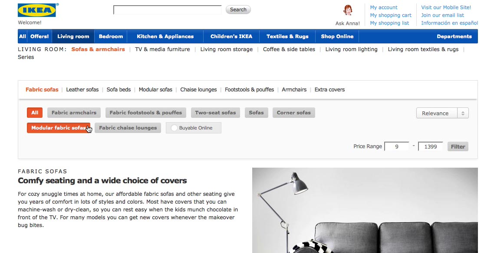494x253 pixels.
Task: Select the All filter button
Action: (35, 112)
